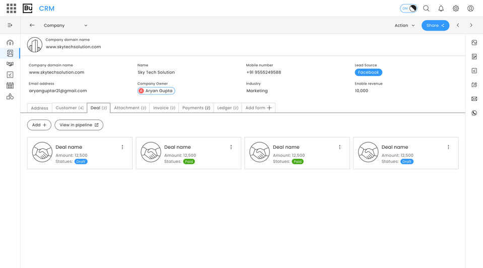Open the fourth deal card's kebab menu
The width and height of the screenshot is (483, 268).
click(x=448, y=147)
